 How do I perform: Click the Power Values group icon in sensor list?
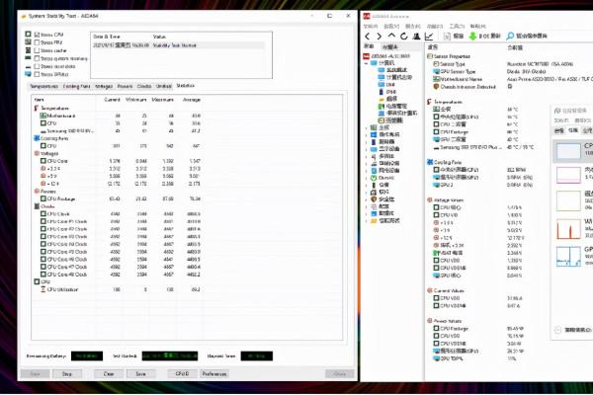click(430, 321)
